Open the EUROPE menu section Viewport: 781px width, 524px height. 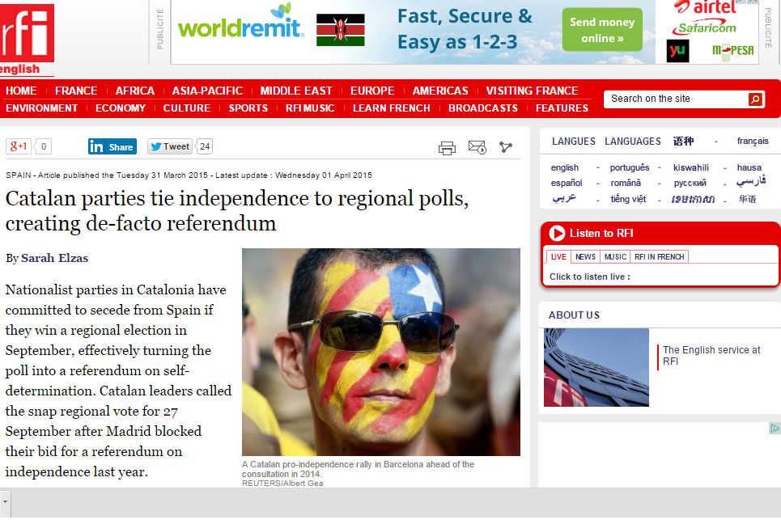[x=372, y=91]
